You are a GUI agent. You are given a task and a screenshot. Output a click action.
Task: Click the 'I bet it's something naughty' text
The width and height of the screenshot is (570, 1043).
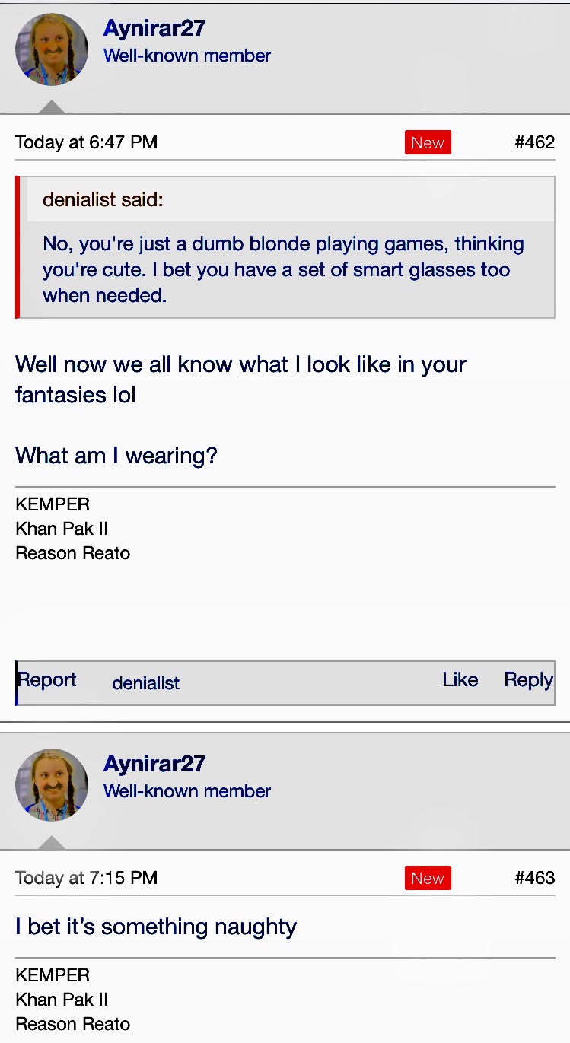[x=156, y=927]
